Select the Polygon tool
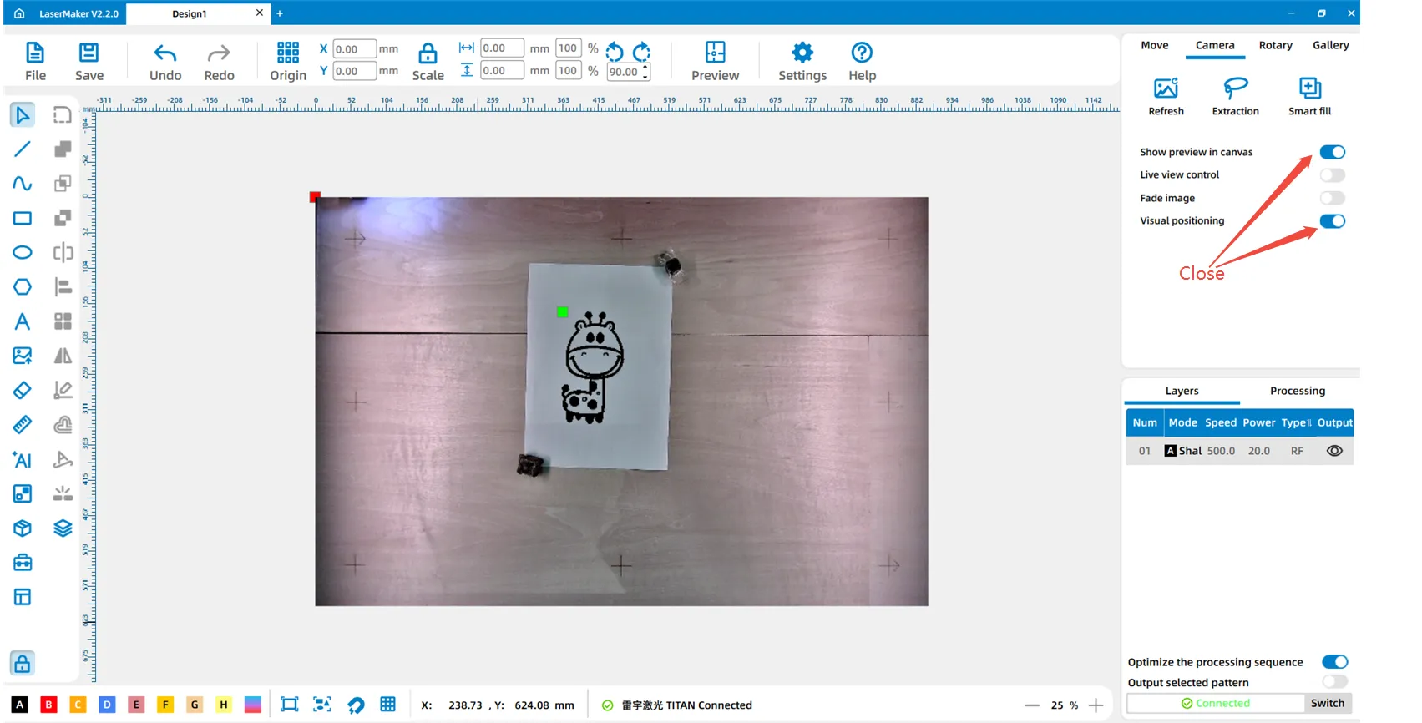The height and width of the screenshot is (723, 1422). [23, 287]
